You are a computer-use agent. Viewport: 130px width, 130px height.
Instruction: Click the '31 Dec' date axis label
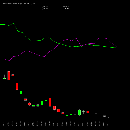(54, 124)
